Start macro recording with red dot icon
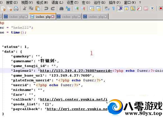The image size is (163, 123). 161,8
